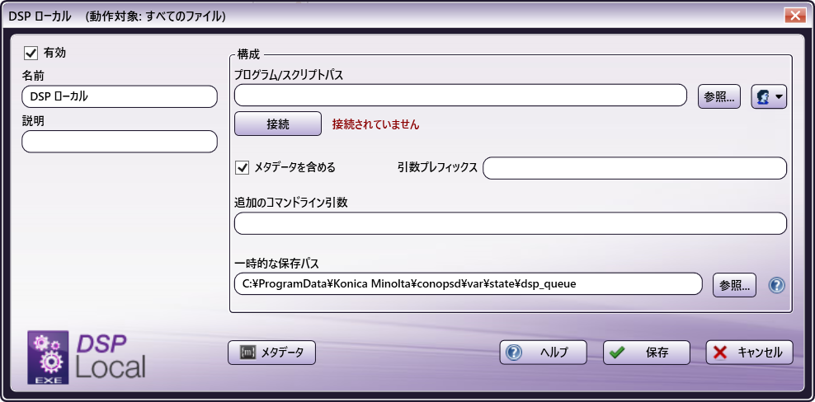Click the 引数プレフィックス input field
Screen dimensions: 815x402
[x=634, y=168]
